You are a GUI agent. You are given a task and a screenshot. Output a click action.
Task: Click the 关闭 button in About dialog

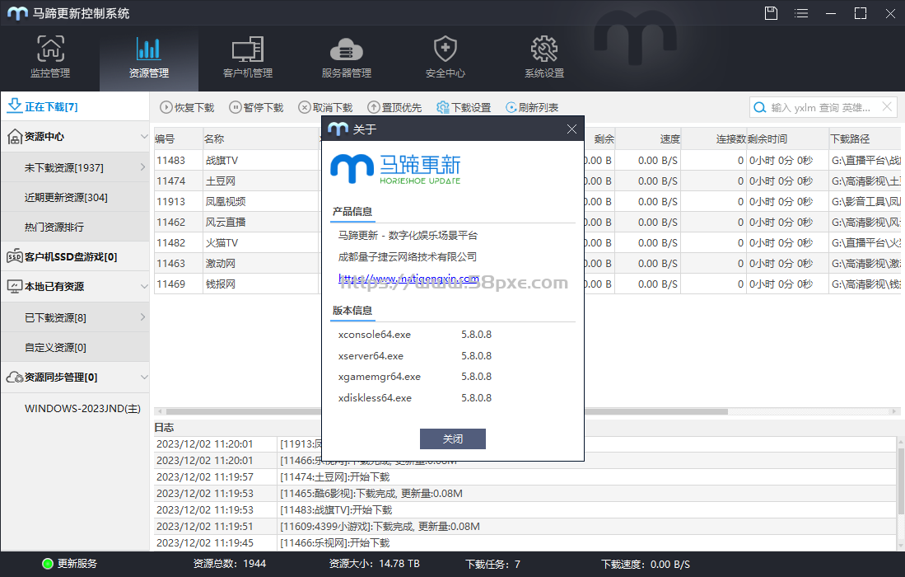453,439
